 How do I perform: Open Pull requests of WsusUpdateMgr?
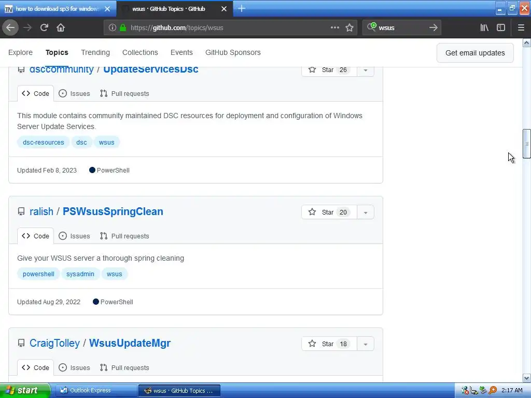tap(124, 367)
